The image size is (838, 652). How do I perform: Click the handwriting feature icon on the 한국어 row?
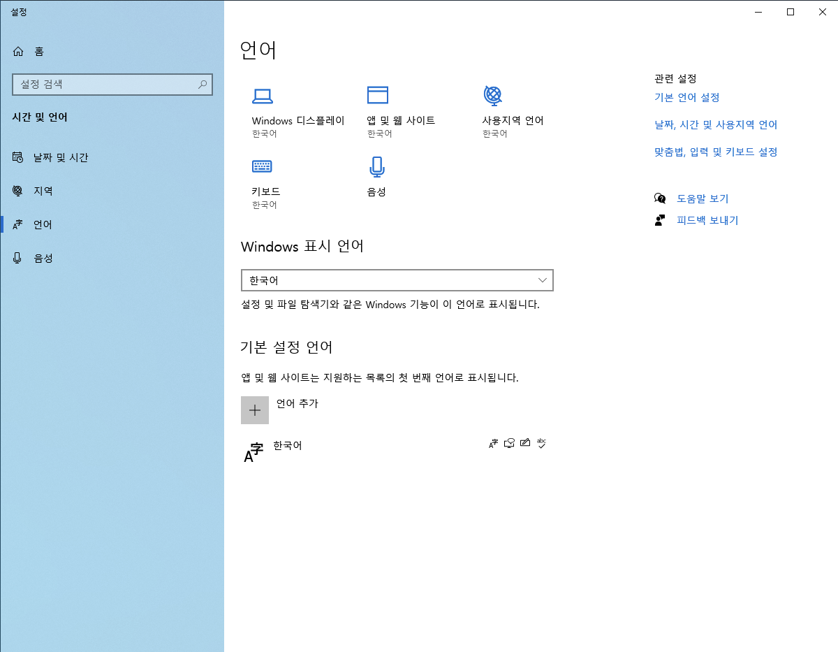[x=525, y=442]
